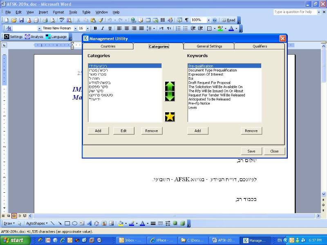Insert a text box from the Drawing toolbar
Screen dimensions: 327x245
pyautogui.click(x=82, y=223)
